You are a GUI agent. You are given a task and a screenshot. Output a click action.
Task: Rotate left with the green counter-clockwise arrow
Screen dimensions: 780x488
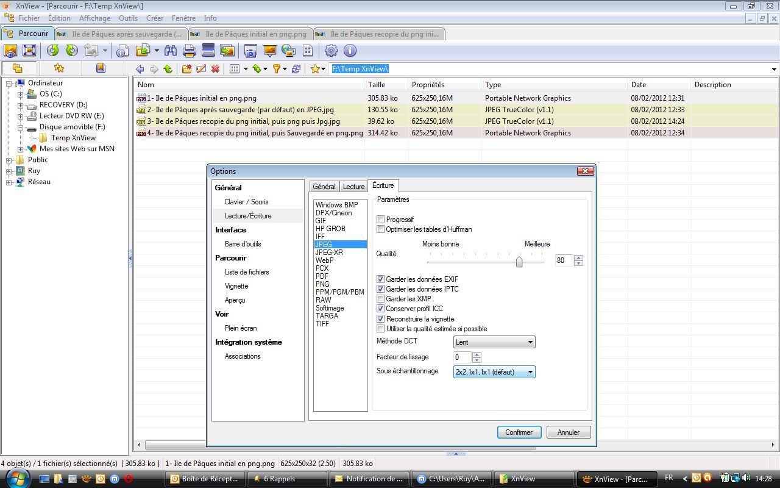[53, 51]
